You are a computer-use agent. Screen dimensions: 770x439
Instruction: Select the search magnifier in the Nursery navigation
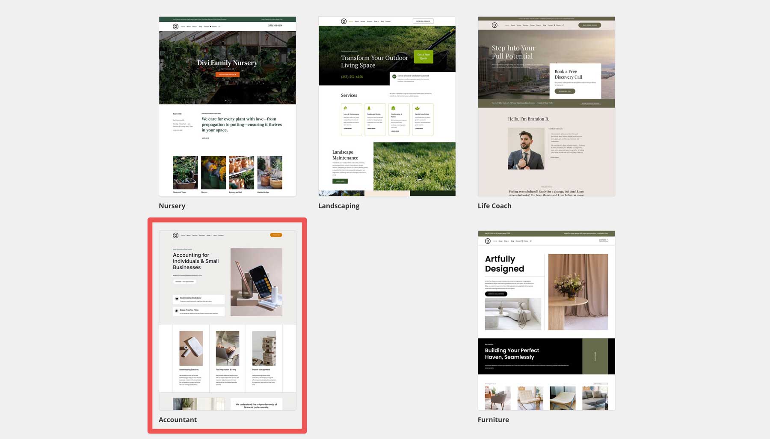pyautogui.click(x=219, y=26)
